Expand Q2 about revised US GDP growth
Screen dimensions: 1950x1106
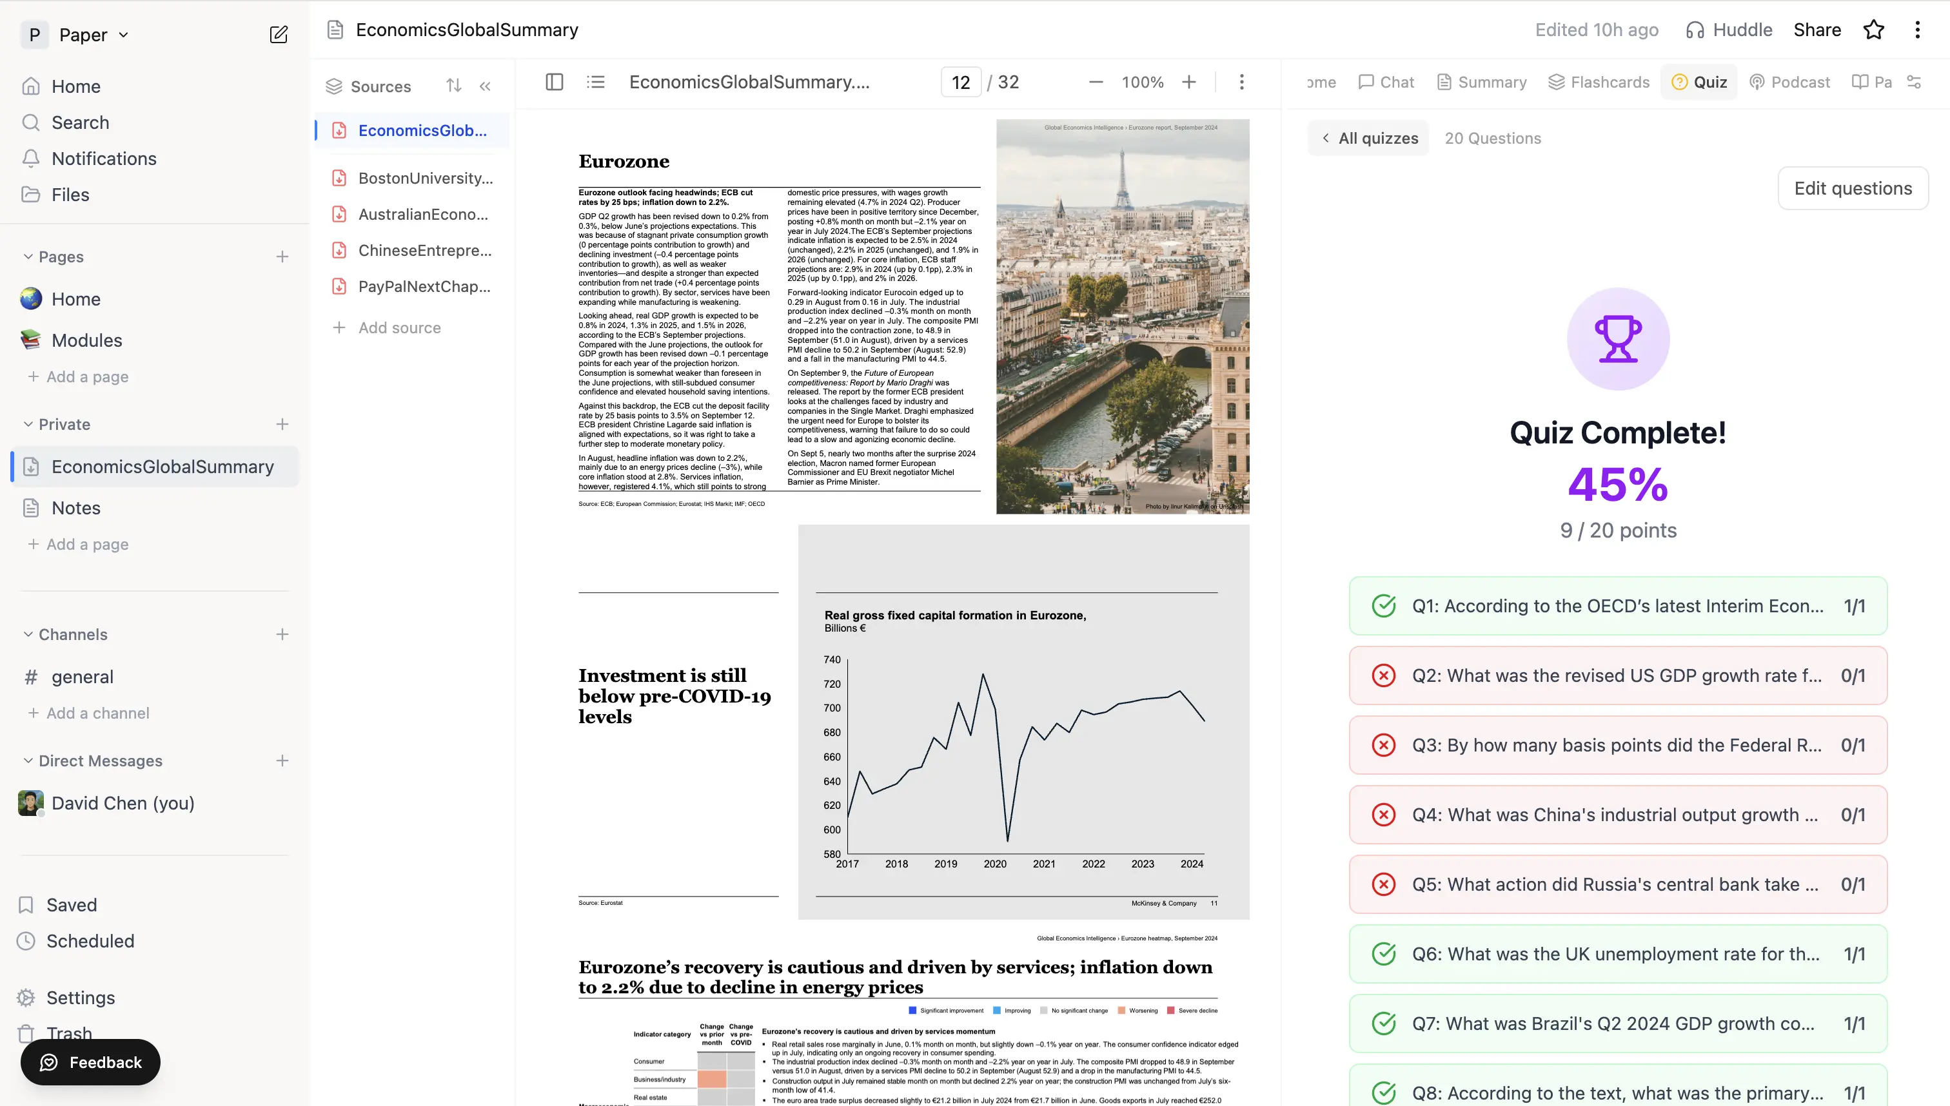1618,675
